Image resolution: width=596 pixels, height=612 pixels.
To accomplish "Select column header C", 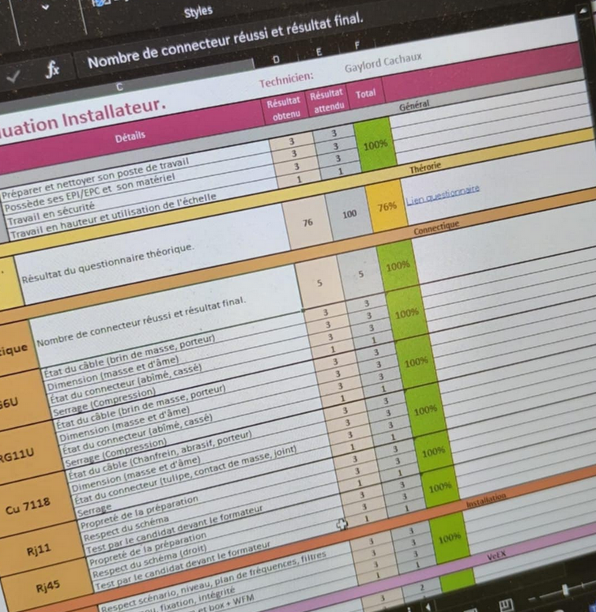I will pos(119,87).
